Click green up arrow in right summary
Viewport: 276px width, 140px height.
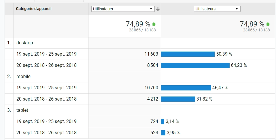click(x=268, y=24)
